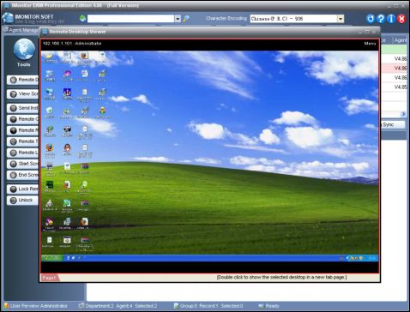Click the blue info icon
Image resolution: width=410 pixels, height=312 pixels.
[391, 19]
